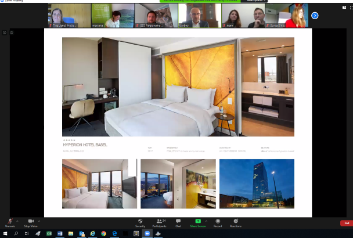Open Task View on taskbar
353x238 pixels.
pyautogui.click(x=27, y=233)
